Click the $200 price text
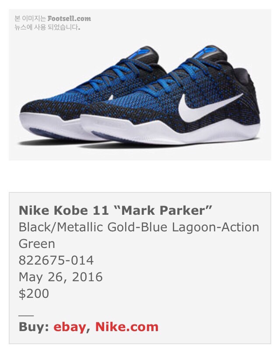 pos(34,293)
